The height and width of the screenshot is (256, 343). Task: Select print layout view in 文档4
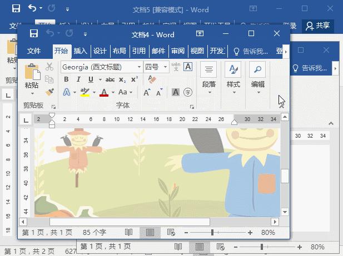(150, 233)
